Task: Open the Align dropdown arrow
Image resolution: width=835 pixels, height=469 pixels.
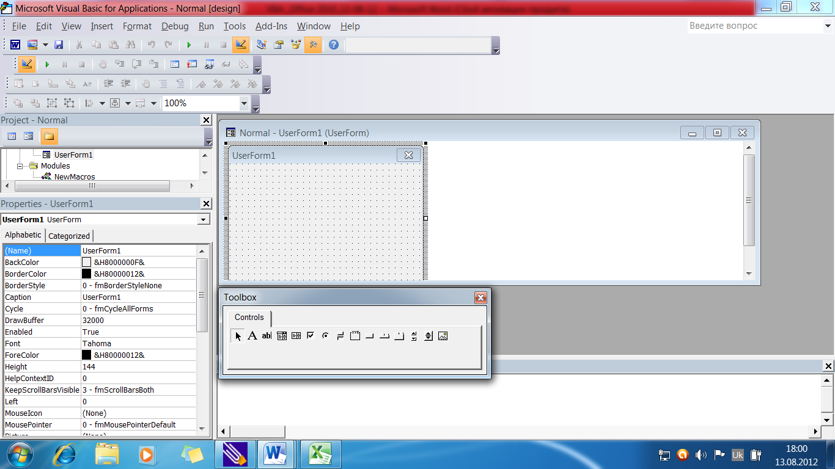Action: coord(102,103)
